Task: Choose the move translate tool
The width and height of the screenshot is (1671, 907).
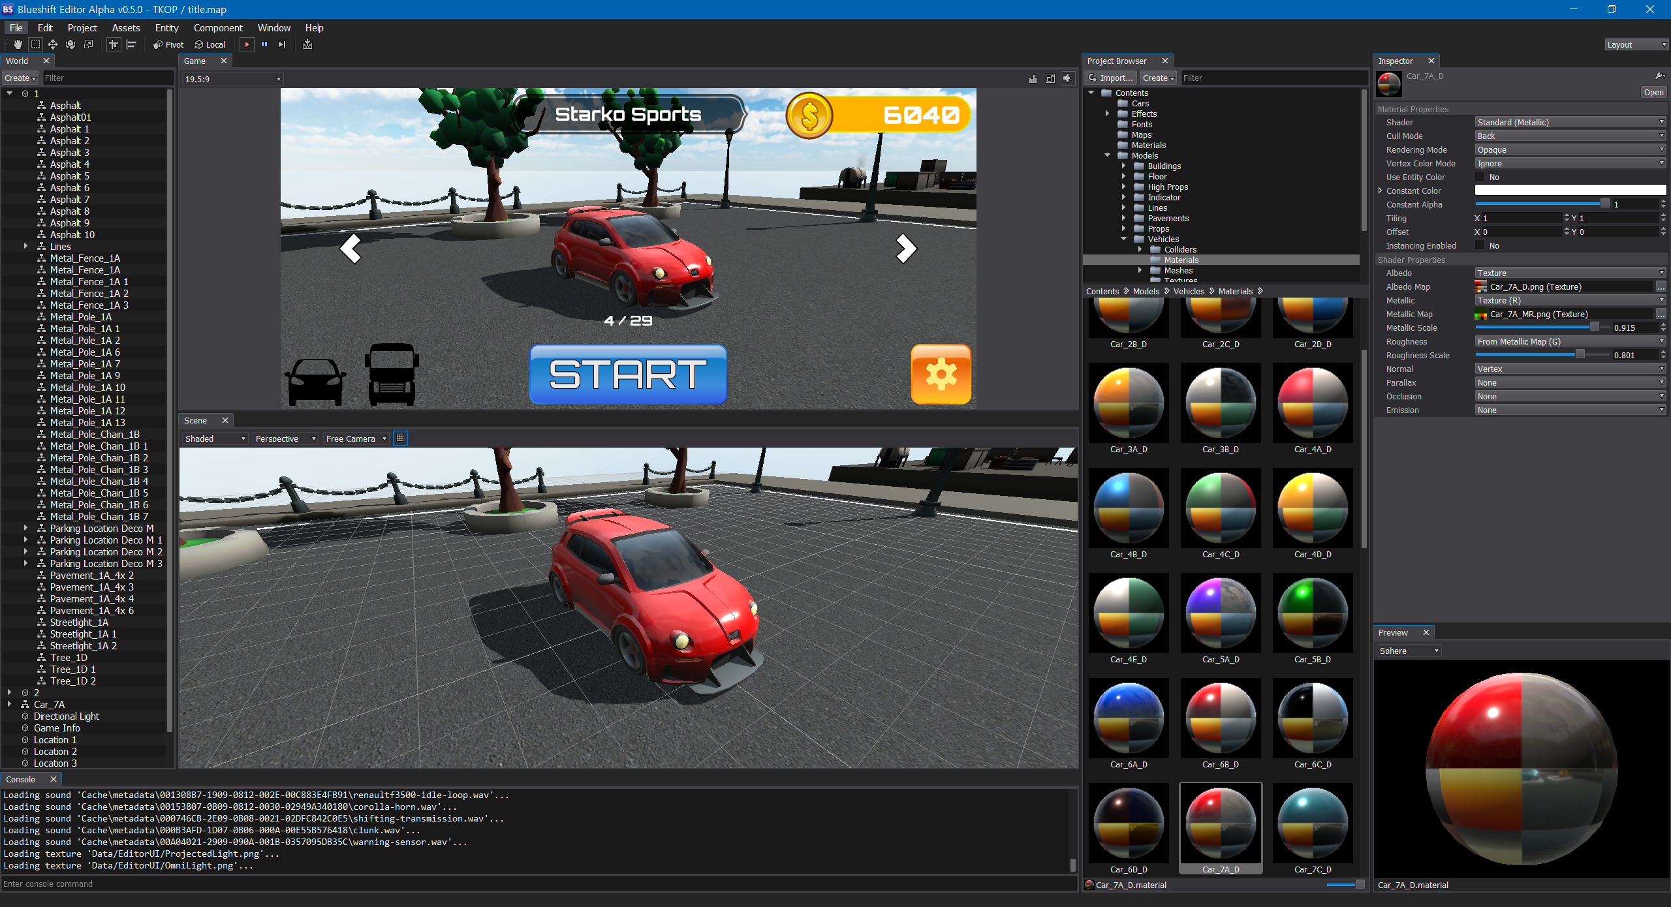Action: 53,44
